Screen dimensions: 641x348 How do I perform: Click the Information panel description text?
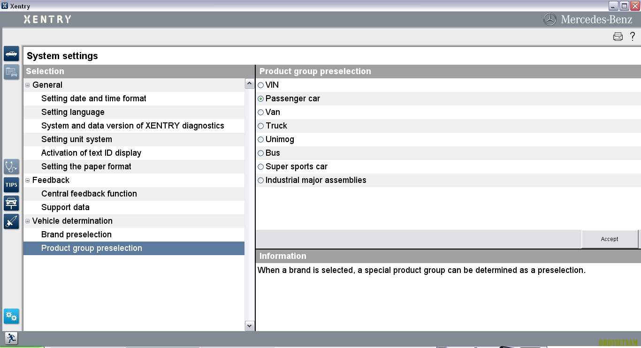click(421, 270)
